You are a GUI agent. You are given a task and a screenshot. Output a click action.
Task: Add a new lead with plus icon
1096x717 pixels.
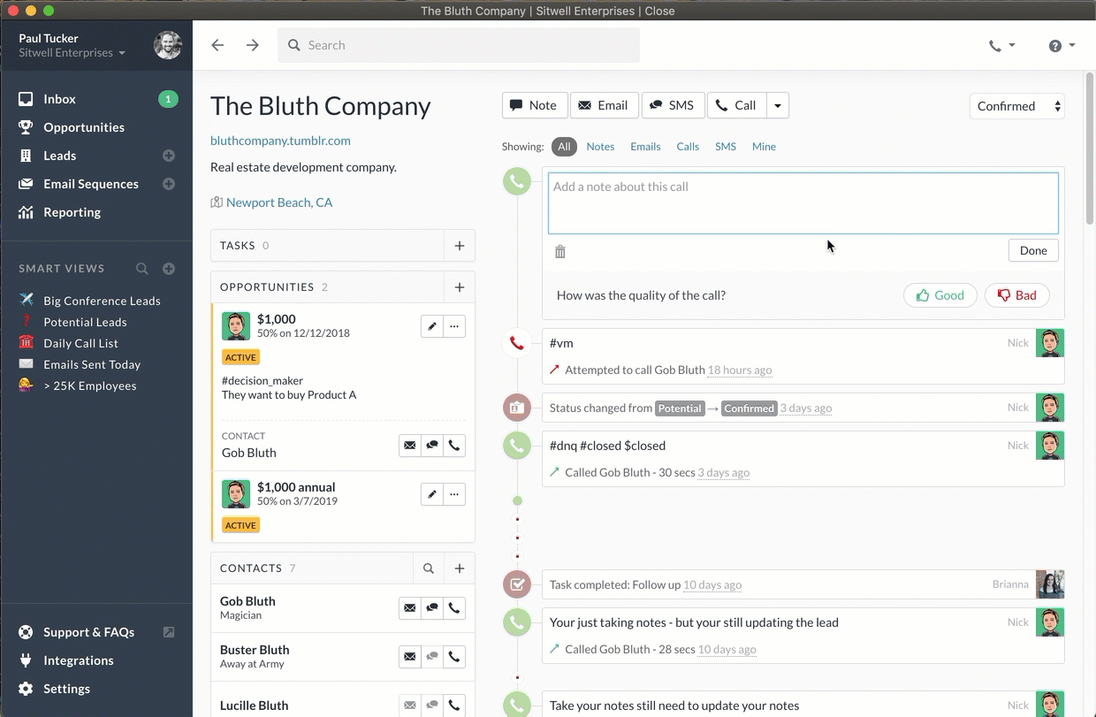tap(169, 156)
